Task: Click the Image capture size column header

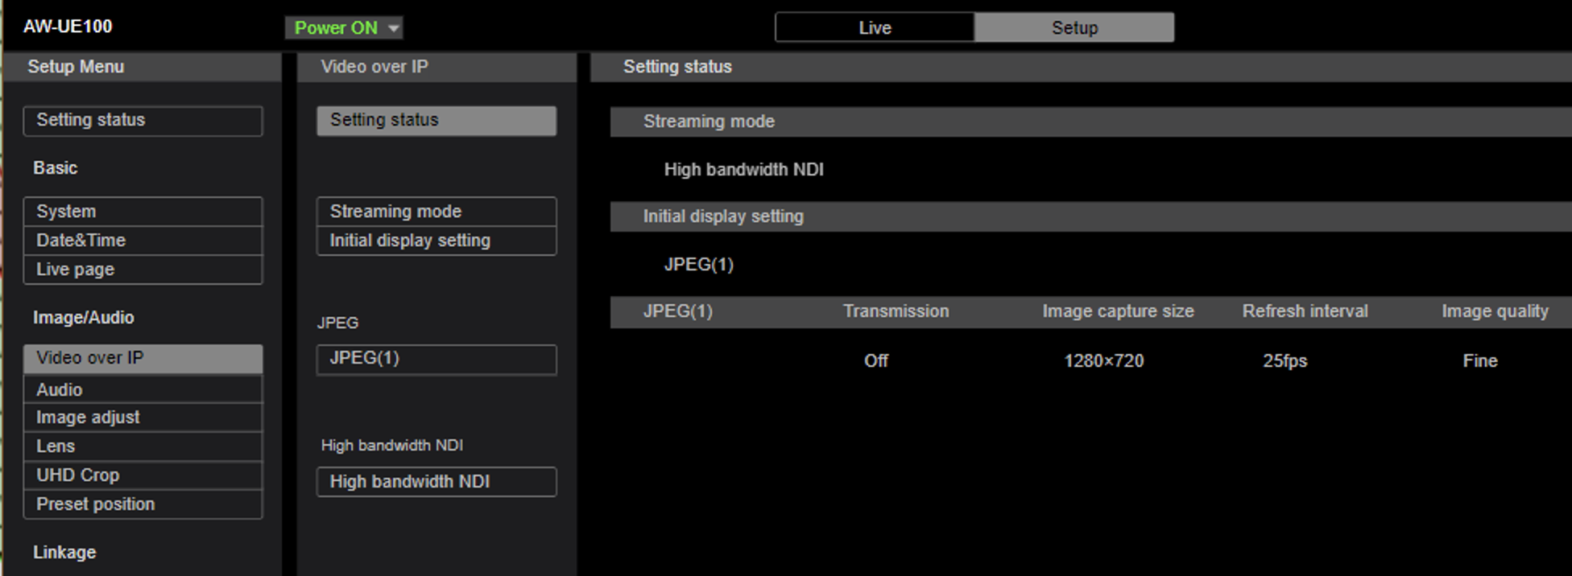Action: 1118,311
